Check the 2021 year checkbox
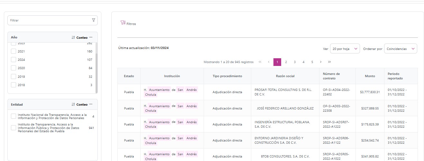Viewport: 424px width, 161px height. coord(14,51)
